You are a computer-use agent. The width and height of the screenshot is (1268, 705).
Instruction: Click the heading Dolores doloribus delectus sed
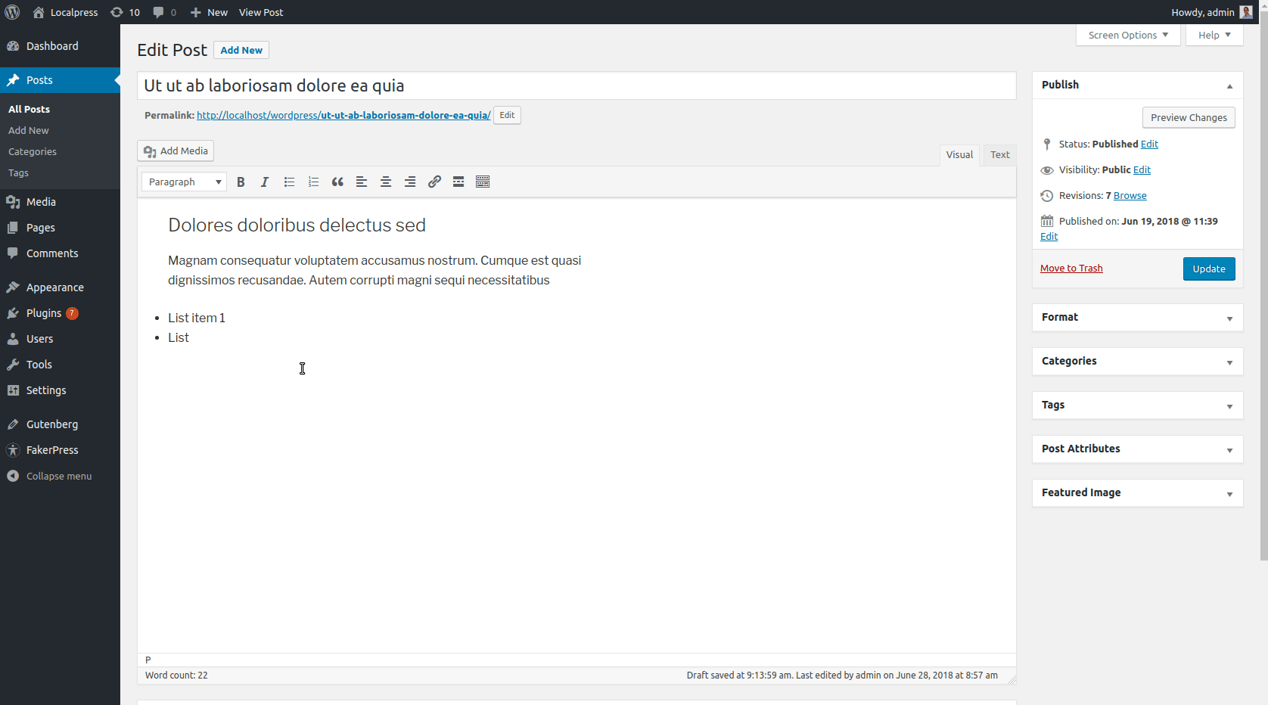coord(297,225)
